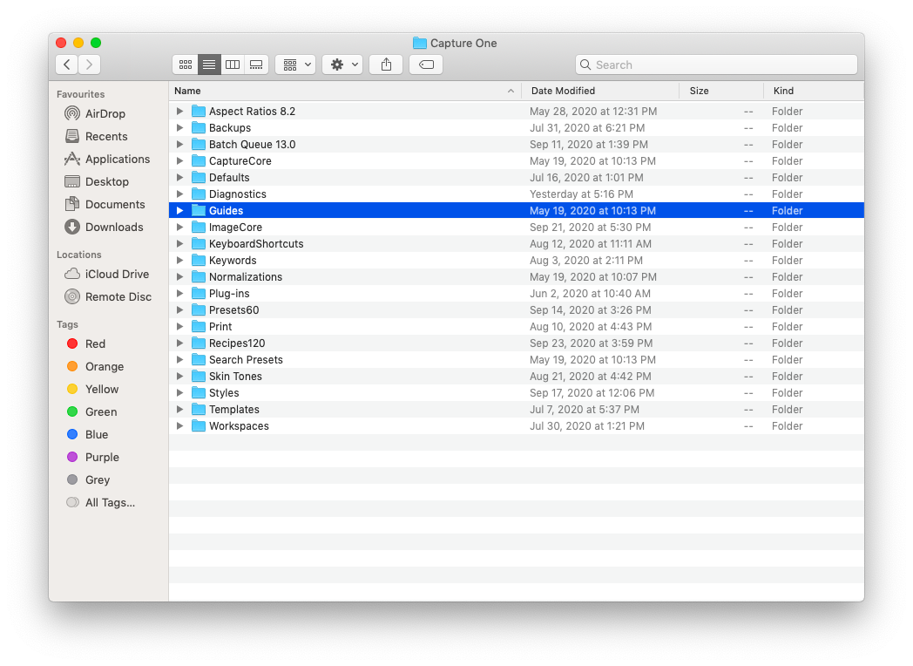Expand the Diagnostics folder
The image size is (913, 666).
click(x=180, y=194)
